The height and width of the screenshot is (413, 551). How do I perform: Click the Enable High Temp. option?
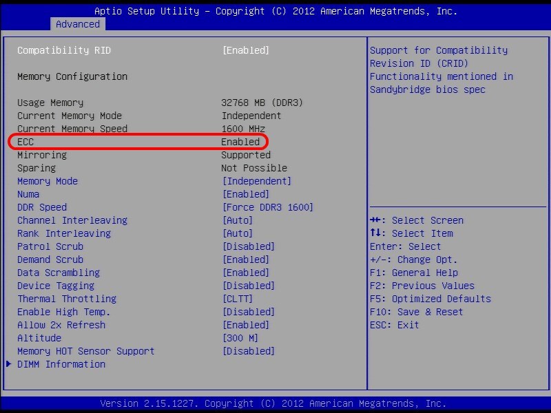[x=64, y=312]
